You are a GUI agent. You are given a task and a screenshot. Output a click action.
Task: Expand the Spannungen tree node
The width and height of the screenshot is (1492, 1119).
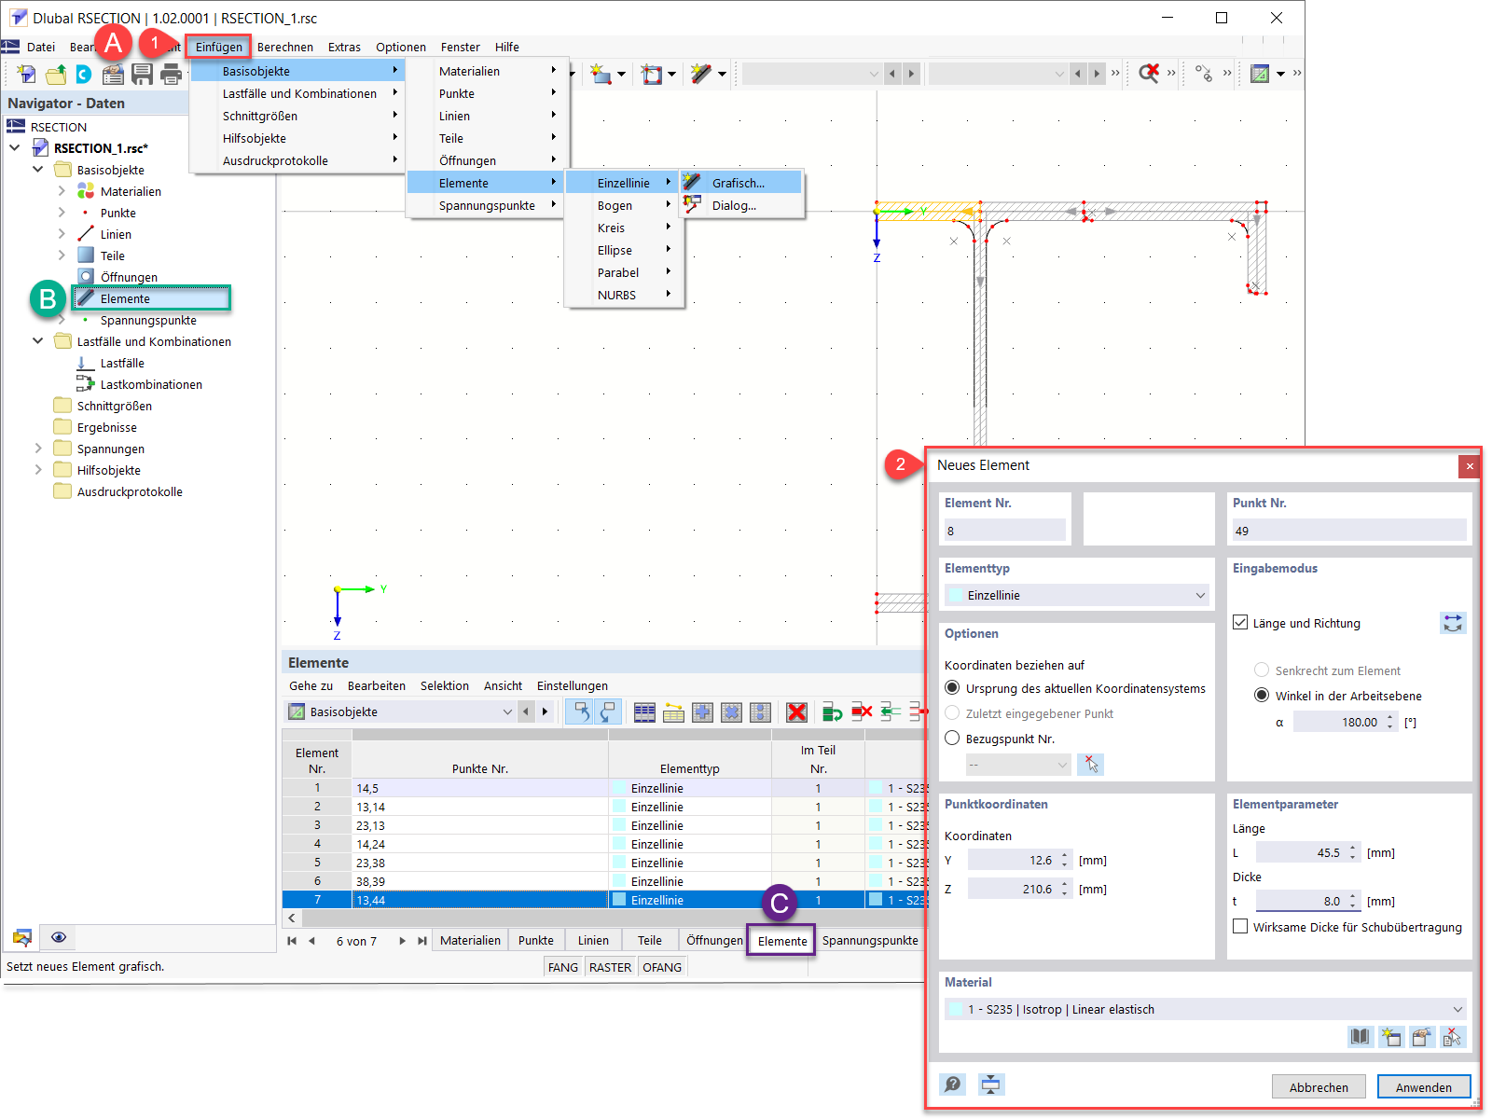pos(38,449)
